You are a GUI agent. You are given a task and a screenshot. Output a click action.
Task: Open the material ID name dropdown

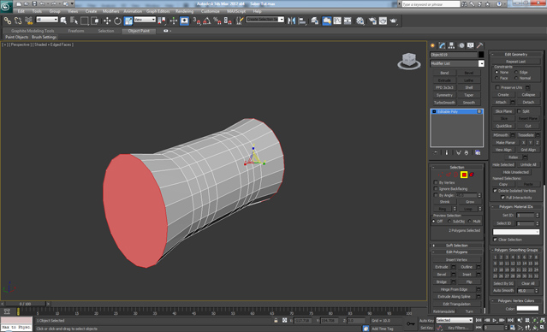click(516, 232)
